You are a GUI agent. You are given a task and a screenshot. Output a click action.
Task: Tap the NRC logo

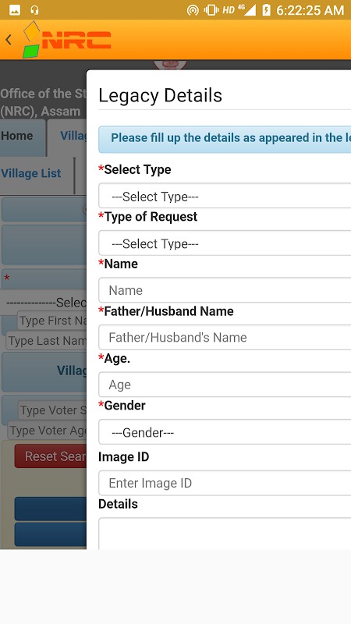coord(67,40)
